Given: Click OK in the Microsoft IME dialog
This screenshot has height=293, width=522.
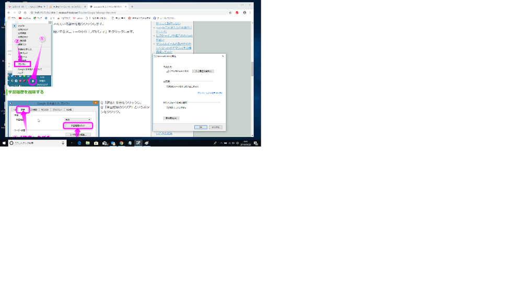Looking at the screenshot, I should coord(201,127).
